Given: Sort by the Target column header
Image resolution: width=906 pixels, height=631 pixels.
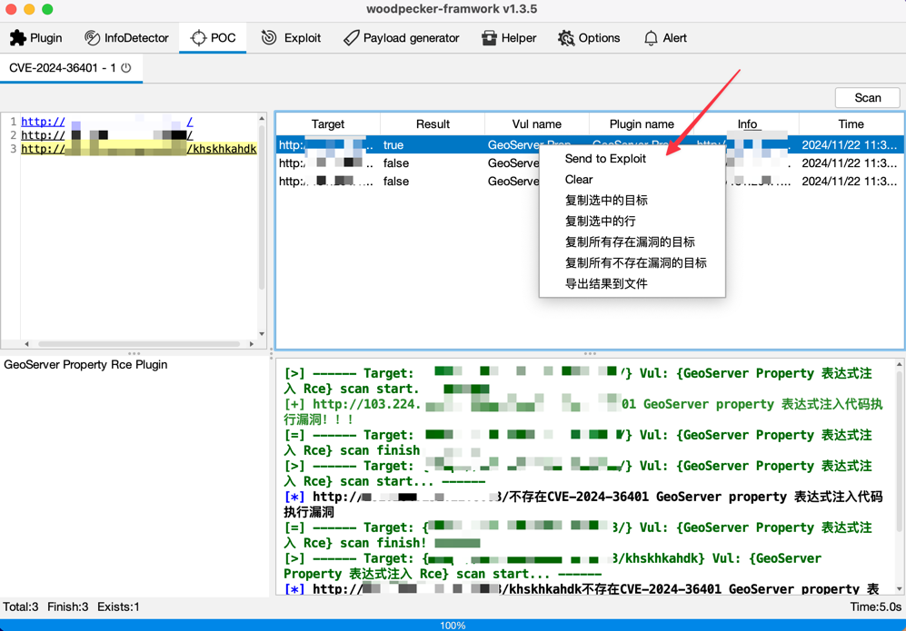Looking at the screenshot, I should tap(328, 124).
